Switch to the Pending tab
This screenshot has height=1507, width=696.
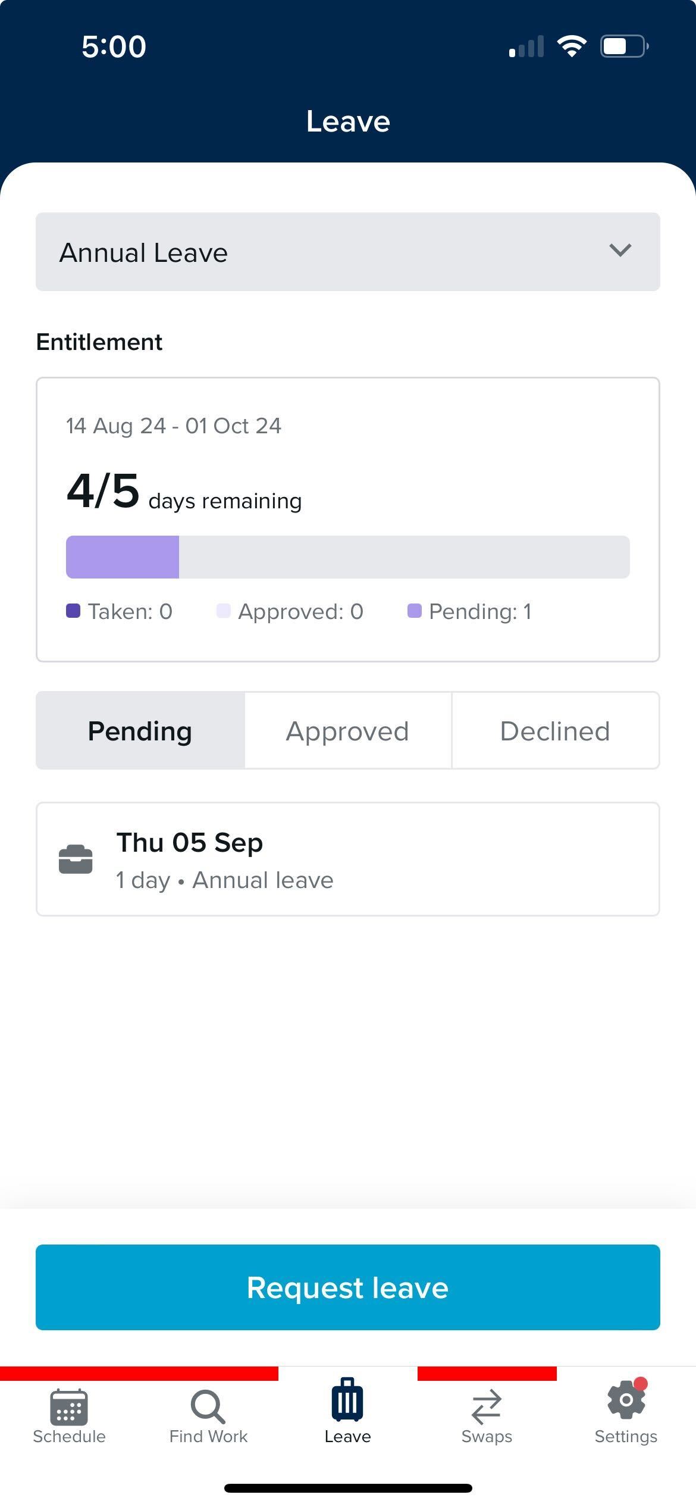[x=140, y=730]
